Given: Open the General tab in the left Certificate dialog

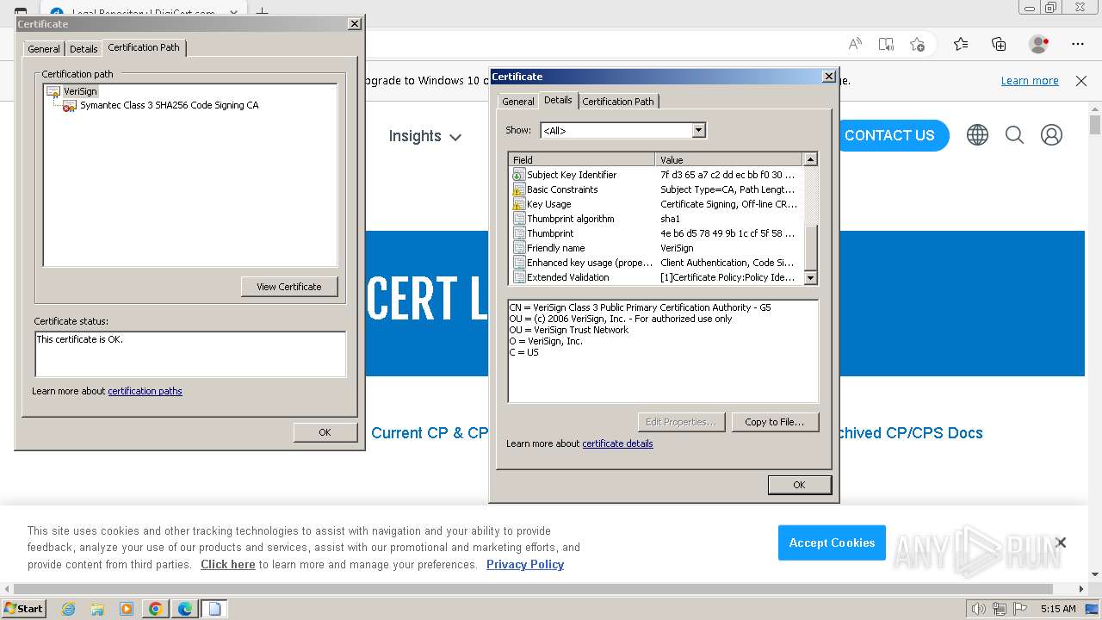Looking at the screenshot, I should 43,49.
